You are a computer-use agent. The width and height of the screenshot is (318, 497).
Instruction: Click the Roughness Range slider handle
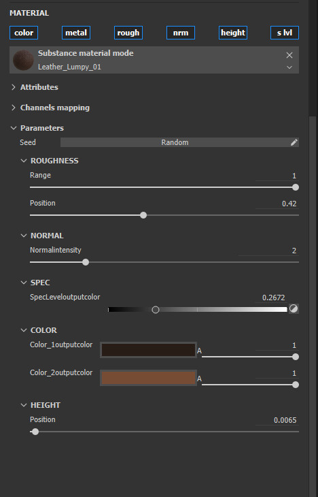coord(296,187)
